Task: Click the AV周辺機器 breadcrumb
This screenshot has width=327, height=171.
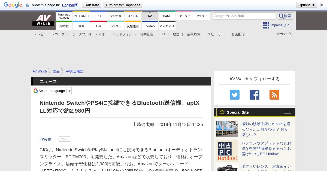Action: pos(74,71)
